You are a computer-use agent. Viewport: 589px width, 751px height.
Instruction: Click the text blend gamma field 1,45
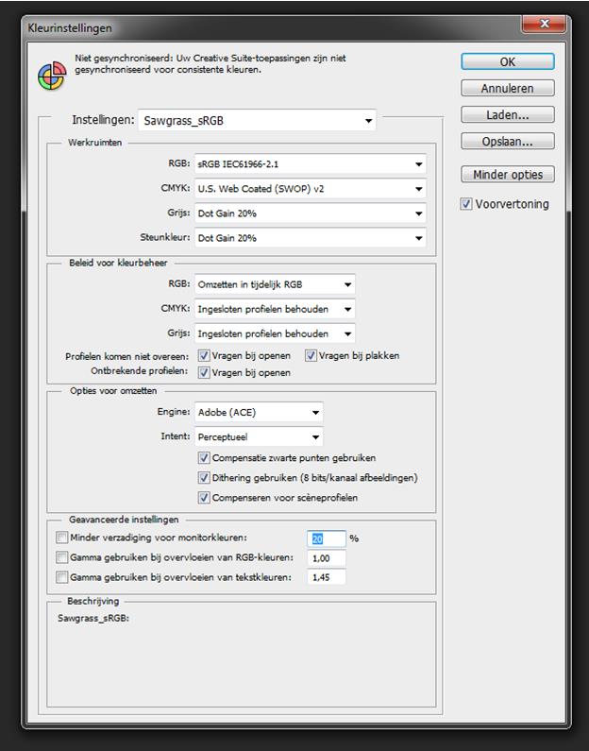tap(327, 577)
